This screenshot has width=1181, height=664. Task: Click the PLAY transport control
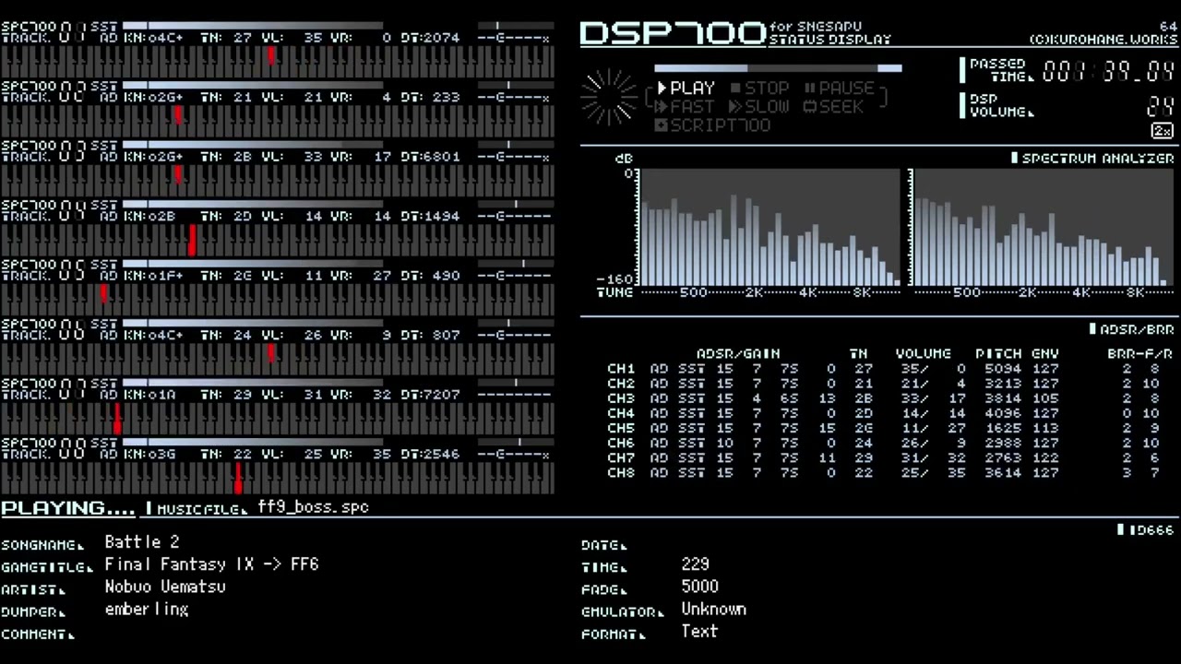pos(686,89)
